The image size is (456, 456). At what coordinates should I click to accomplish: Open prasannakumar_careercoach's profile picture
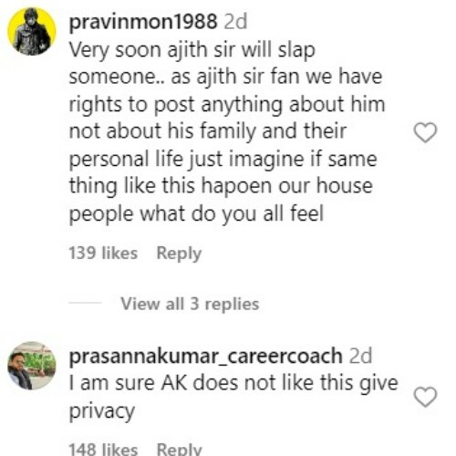32,366
